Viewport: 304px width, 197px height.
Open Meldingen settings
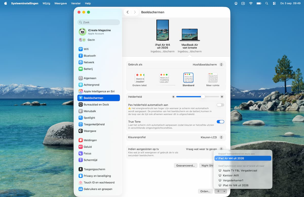(99, 140)
